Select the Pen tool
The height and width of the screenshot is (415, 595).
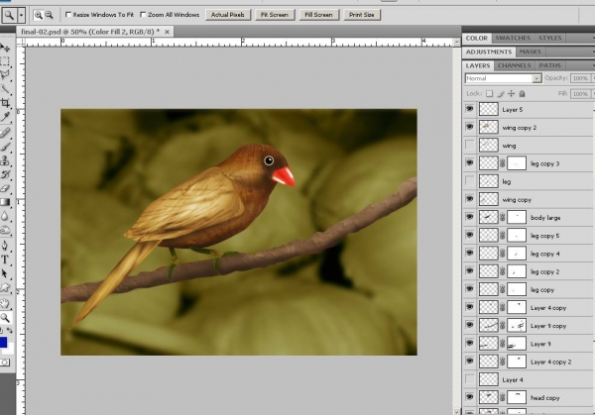5,246
